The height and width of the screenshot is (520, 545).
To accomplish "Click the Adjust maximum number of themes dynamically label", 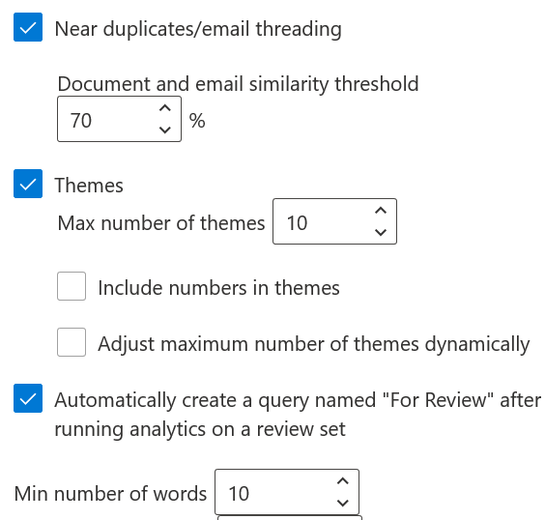I will pos(314,344).
